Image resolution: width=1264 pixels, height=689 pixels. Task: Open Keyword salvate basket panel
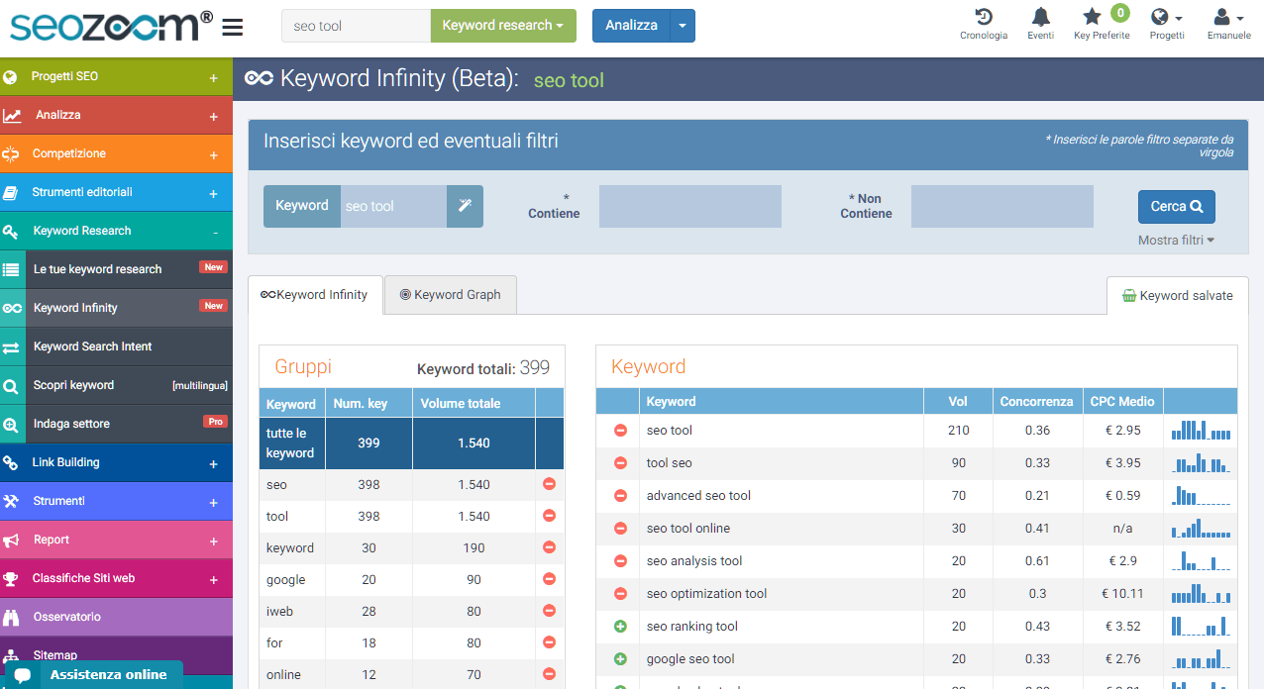1177,295
